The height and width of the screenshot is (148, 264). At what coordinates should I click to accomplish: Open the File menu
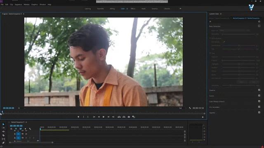[x=2, y=5]
